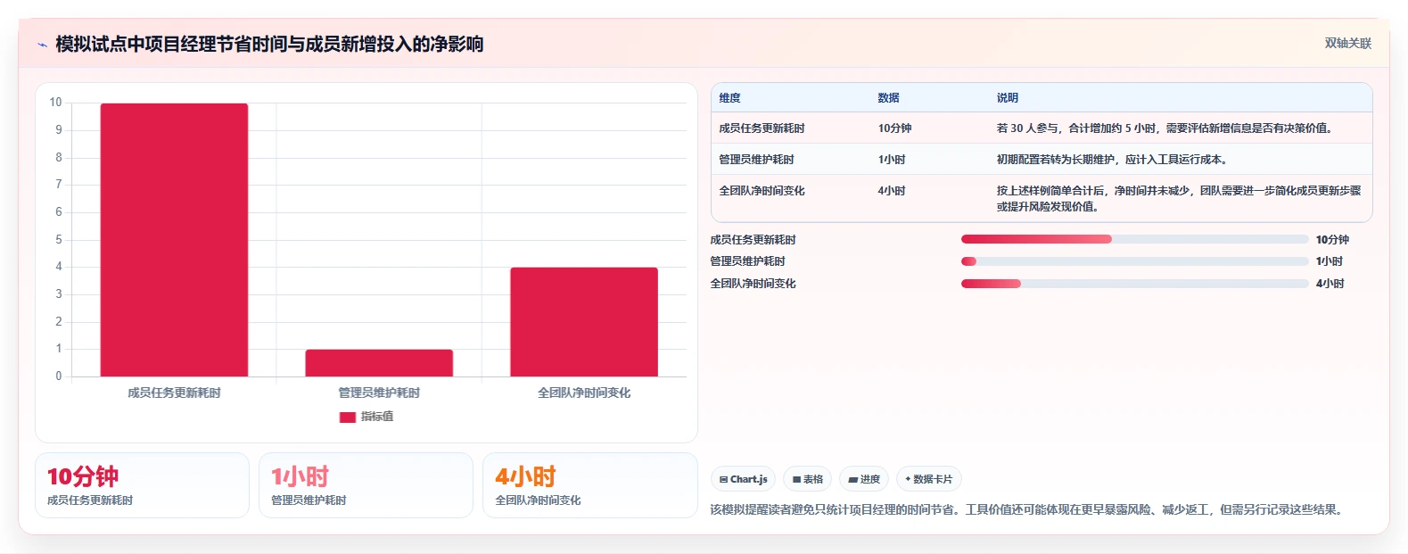Open the 4小时 data card
The image size is (1408, 554).
[x=589, y=485]
